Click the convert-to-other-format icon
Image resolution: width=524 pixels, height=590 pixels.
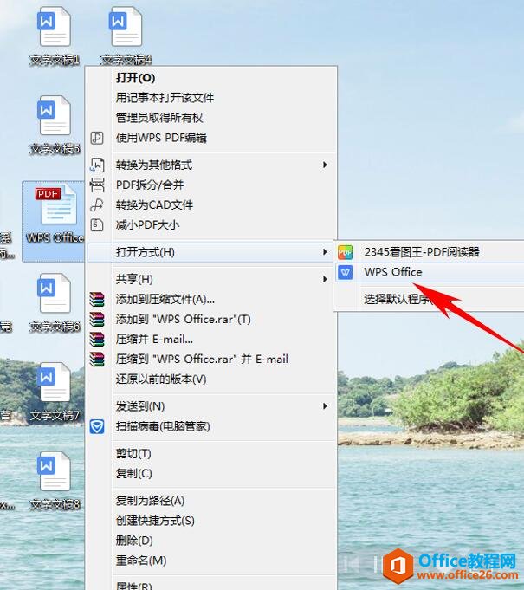97,165
